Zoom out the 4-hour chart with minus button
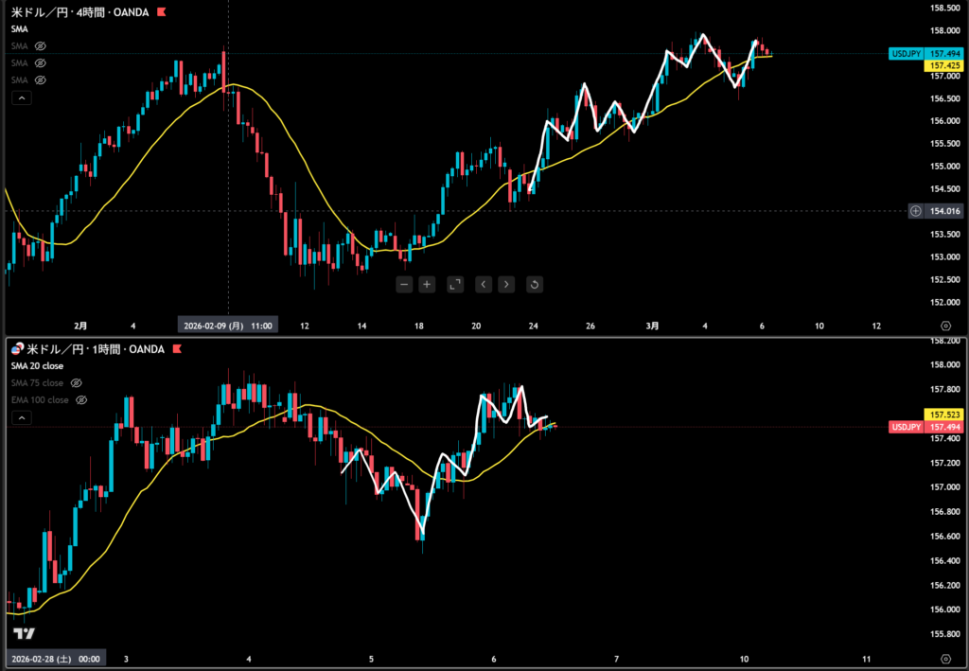969x671 pixels. tap(404, 284)
